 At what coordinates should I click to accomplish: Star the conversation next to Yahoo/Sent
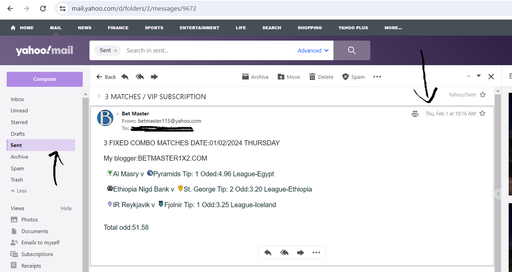point(483,95)
